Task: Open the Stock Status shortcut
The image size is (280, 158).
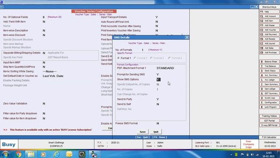Action: pyautogui.click(x=269, y=71)
